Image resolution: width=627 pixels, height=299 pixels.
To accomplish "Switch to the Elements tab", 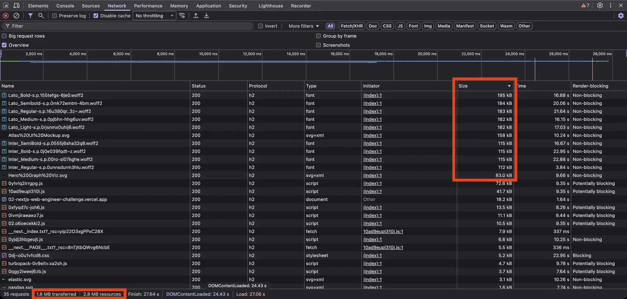I will pyautogui.click(x=38, y=6).
